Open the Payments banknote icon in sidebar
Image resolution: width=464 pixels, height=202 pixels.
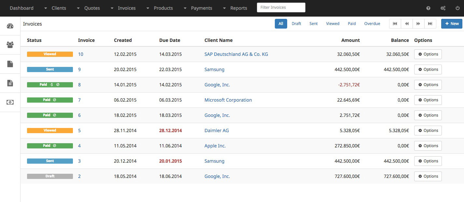tap(10, 102)
